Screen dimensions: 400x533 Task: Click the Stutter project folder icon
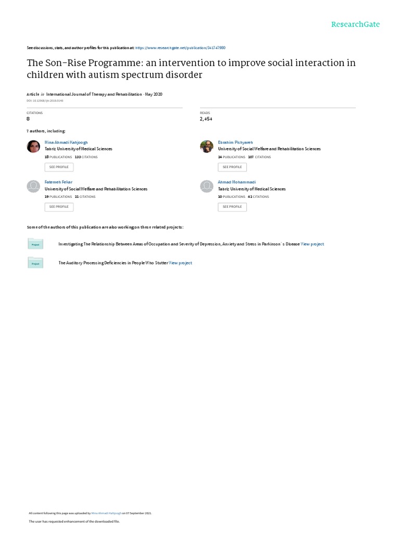[35, 263]
